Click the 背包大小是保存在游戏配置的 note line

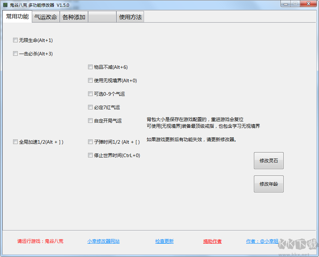click(x=195, y=119)
